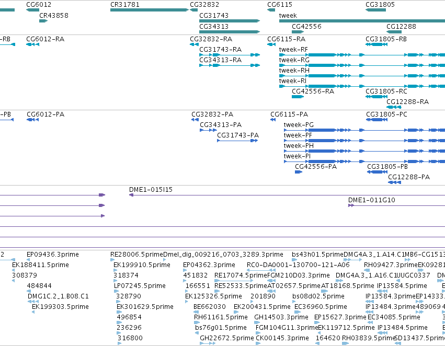Click feature DMG1C.2_1.B08.C1
This screenshot has height=346, width=445.
tap(58, 297)
